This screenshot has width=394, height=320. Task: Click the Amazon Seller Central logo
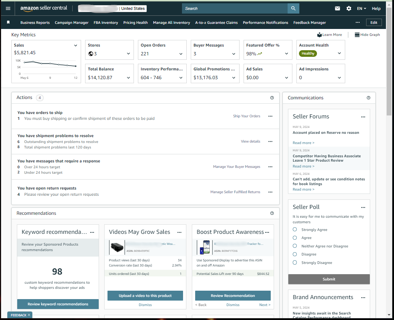click(x=44, y=8)
